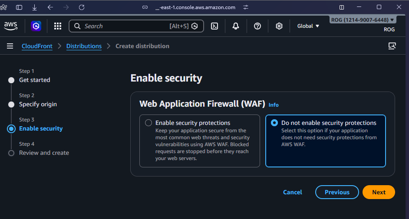The height and width of the screenshot is (219, 409).
Task: Click the help question mark icon
Action: click(x=257, y=26)
